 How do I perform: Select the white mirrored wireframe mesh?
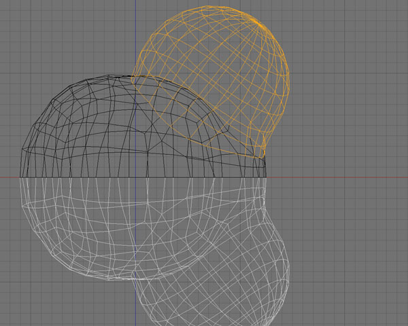coord(154,252)
